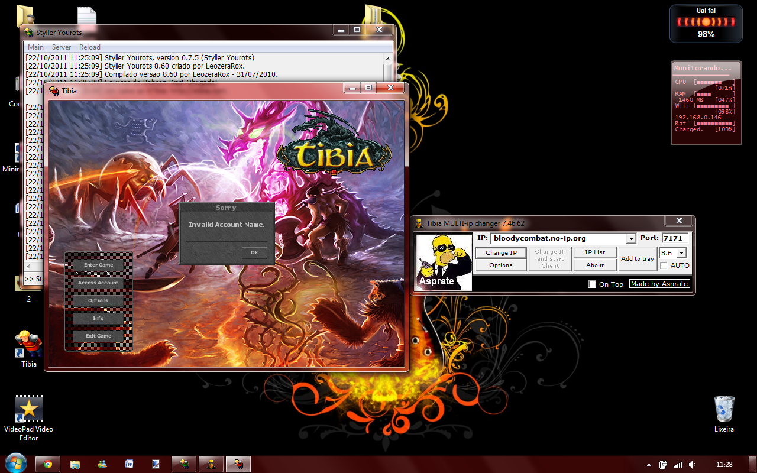This screenshot has height=473, width=757.
Task: Open Options in the Tibia main menu
Action: 98,300
